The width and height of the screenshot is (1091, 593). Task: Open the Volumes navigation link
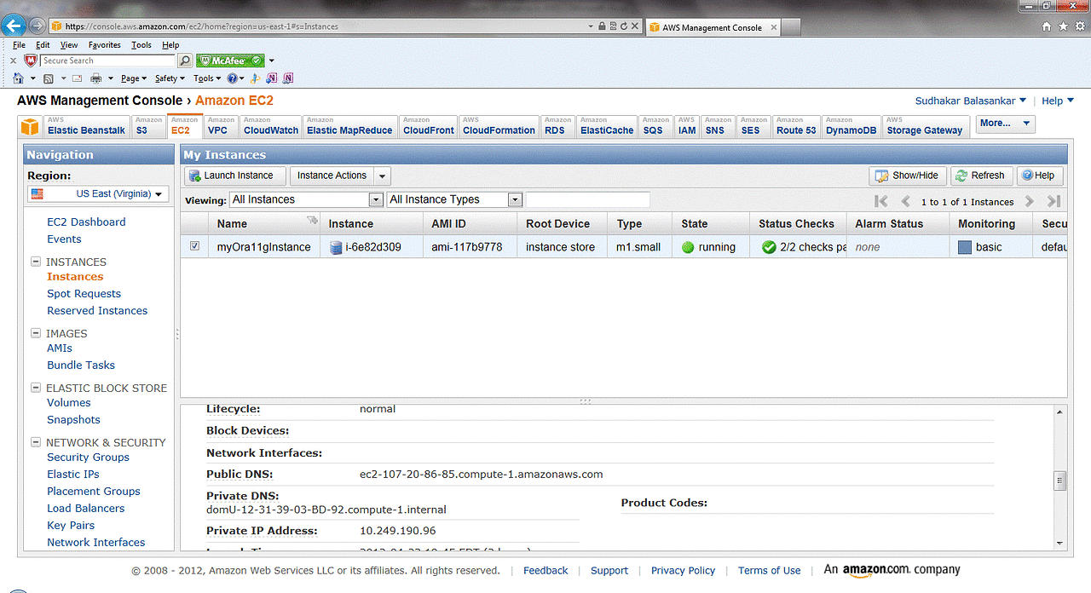pyautogui.click(x=68, y=402)
